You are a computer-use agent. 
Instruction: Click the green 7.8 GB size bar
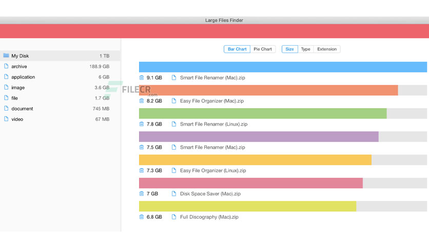[x=263, y=113]
